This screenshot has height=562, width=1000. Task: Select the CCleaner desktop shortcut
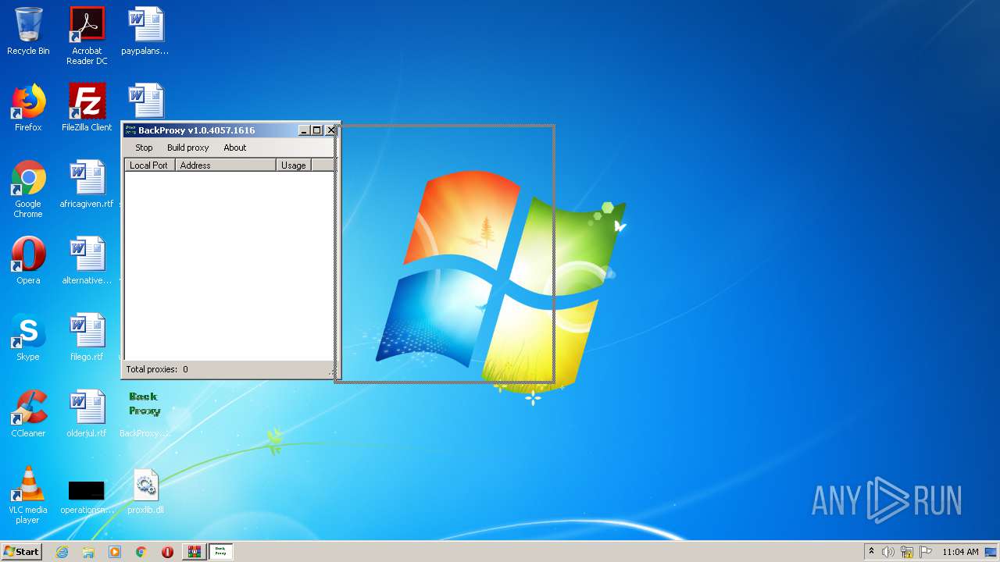coord(28,414)
